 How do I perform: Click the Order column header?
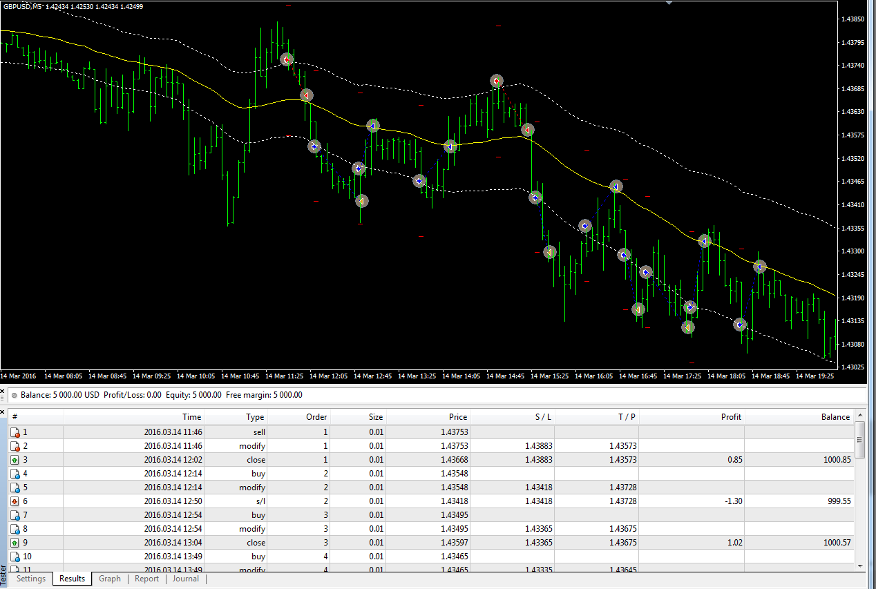click(299, 416)
